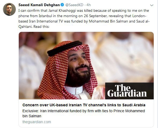This screenshot has height=128, width=158.
Task: Open the 4h timestamp permalink
Action: tap(89, 5)
